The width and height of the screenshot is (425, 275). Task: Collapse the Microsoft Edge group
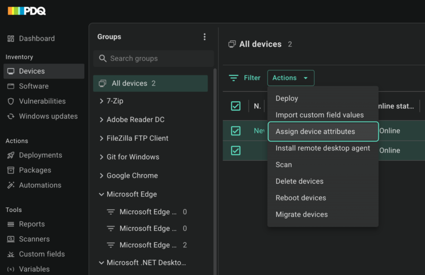pos(101,195)
